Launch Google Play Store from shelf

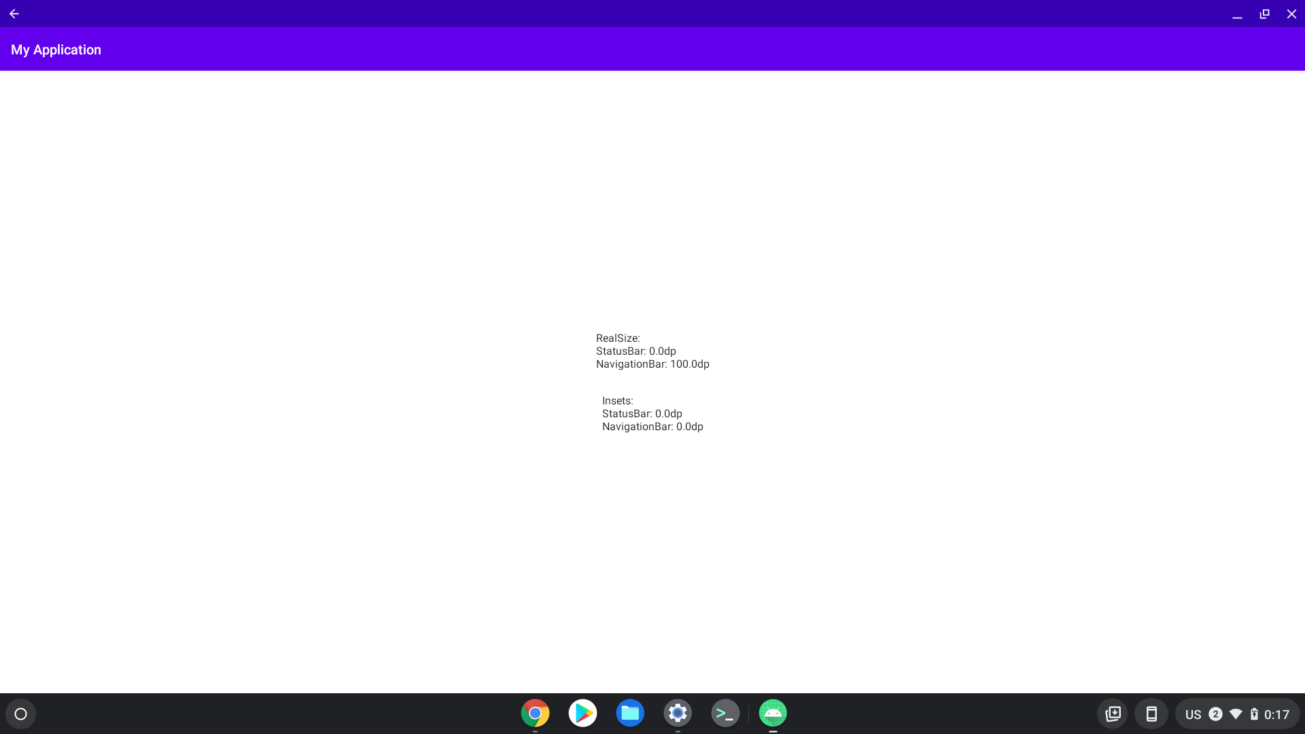[x=582, y=713]
